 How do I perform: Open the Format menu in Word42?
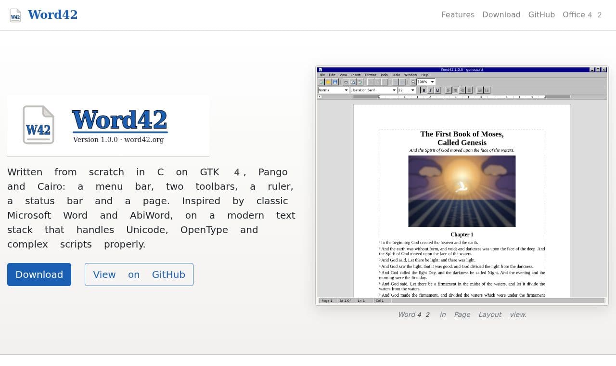371,75
